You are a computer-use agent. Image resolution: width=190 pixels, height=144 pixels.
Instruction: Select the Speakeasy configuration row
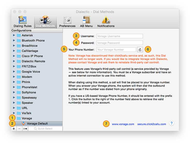click(x=37, y=98)
